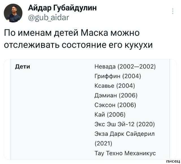Click the "Невада (2002—2002)" entry
181x164 pixels.
[125, 67]
